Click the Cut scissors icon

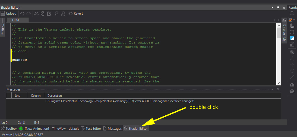point(36,14)
